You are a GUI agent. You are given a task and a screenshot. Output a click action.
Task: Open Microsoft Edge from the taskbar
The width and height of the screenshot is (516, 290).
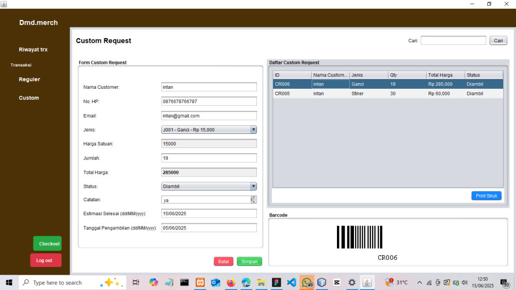tap(246, 282)
